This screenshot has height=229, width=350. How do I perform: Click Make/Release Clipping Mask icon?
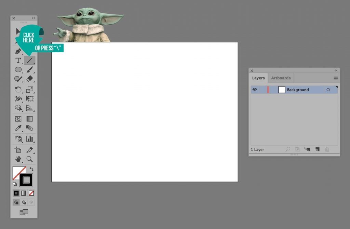[297, 149]
